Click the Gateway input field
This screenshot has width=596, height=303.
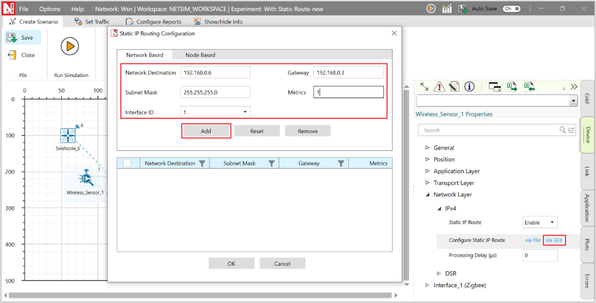click(x=348, y=73)
